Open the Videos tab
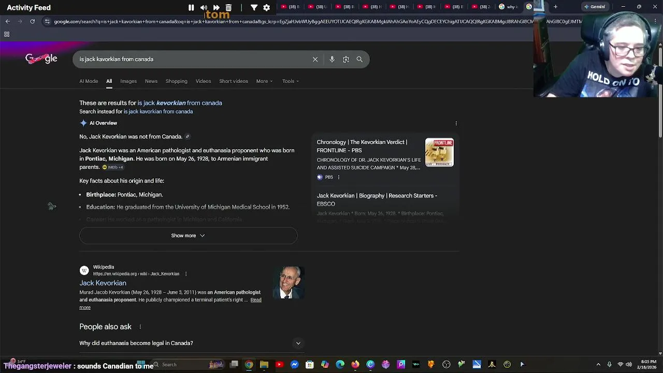This screenshot has width=663, height=373. (x=203, y=81)
